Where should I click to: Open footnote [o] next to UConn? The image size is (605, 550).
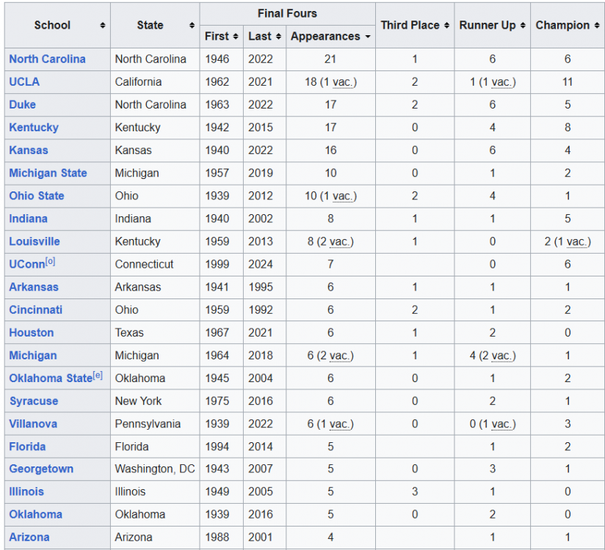tap(50, 262)
